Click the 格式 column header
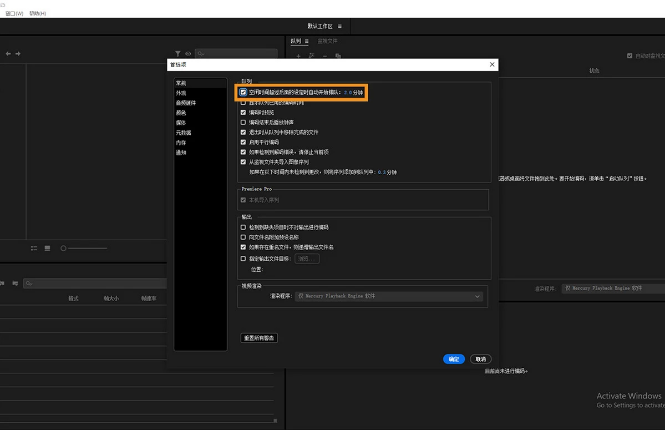Screen dimensions: 665x430 tap(73, 299)
